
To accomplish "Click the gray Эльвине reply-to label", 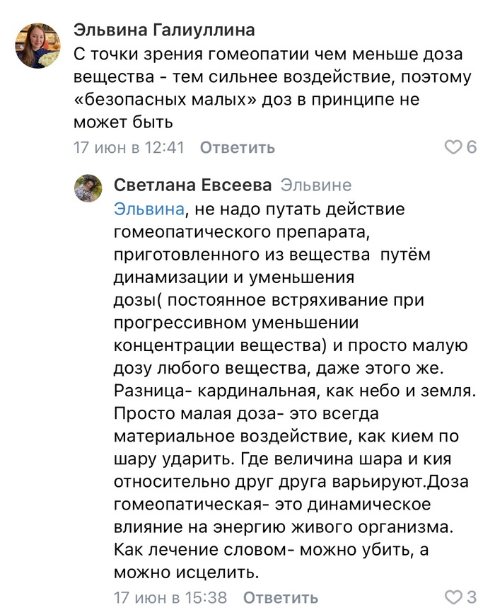I will (316, 185).
